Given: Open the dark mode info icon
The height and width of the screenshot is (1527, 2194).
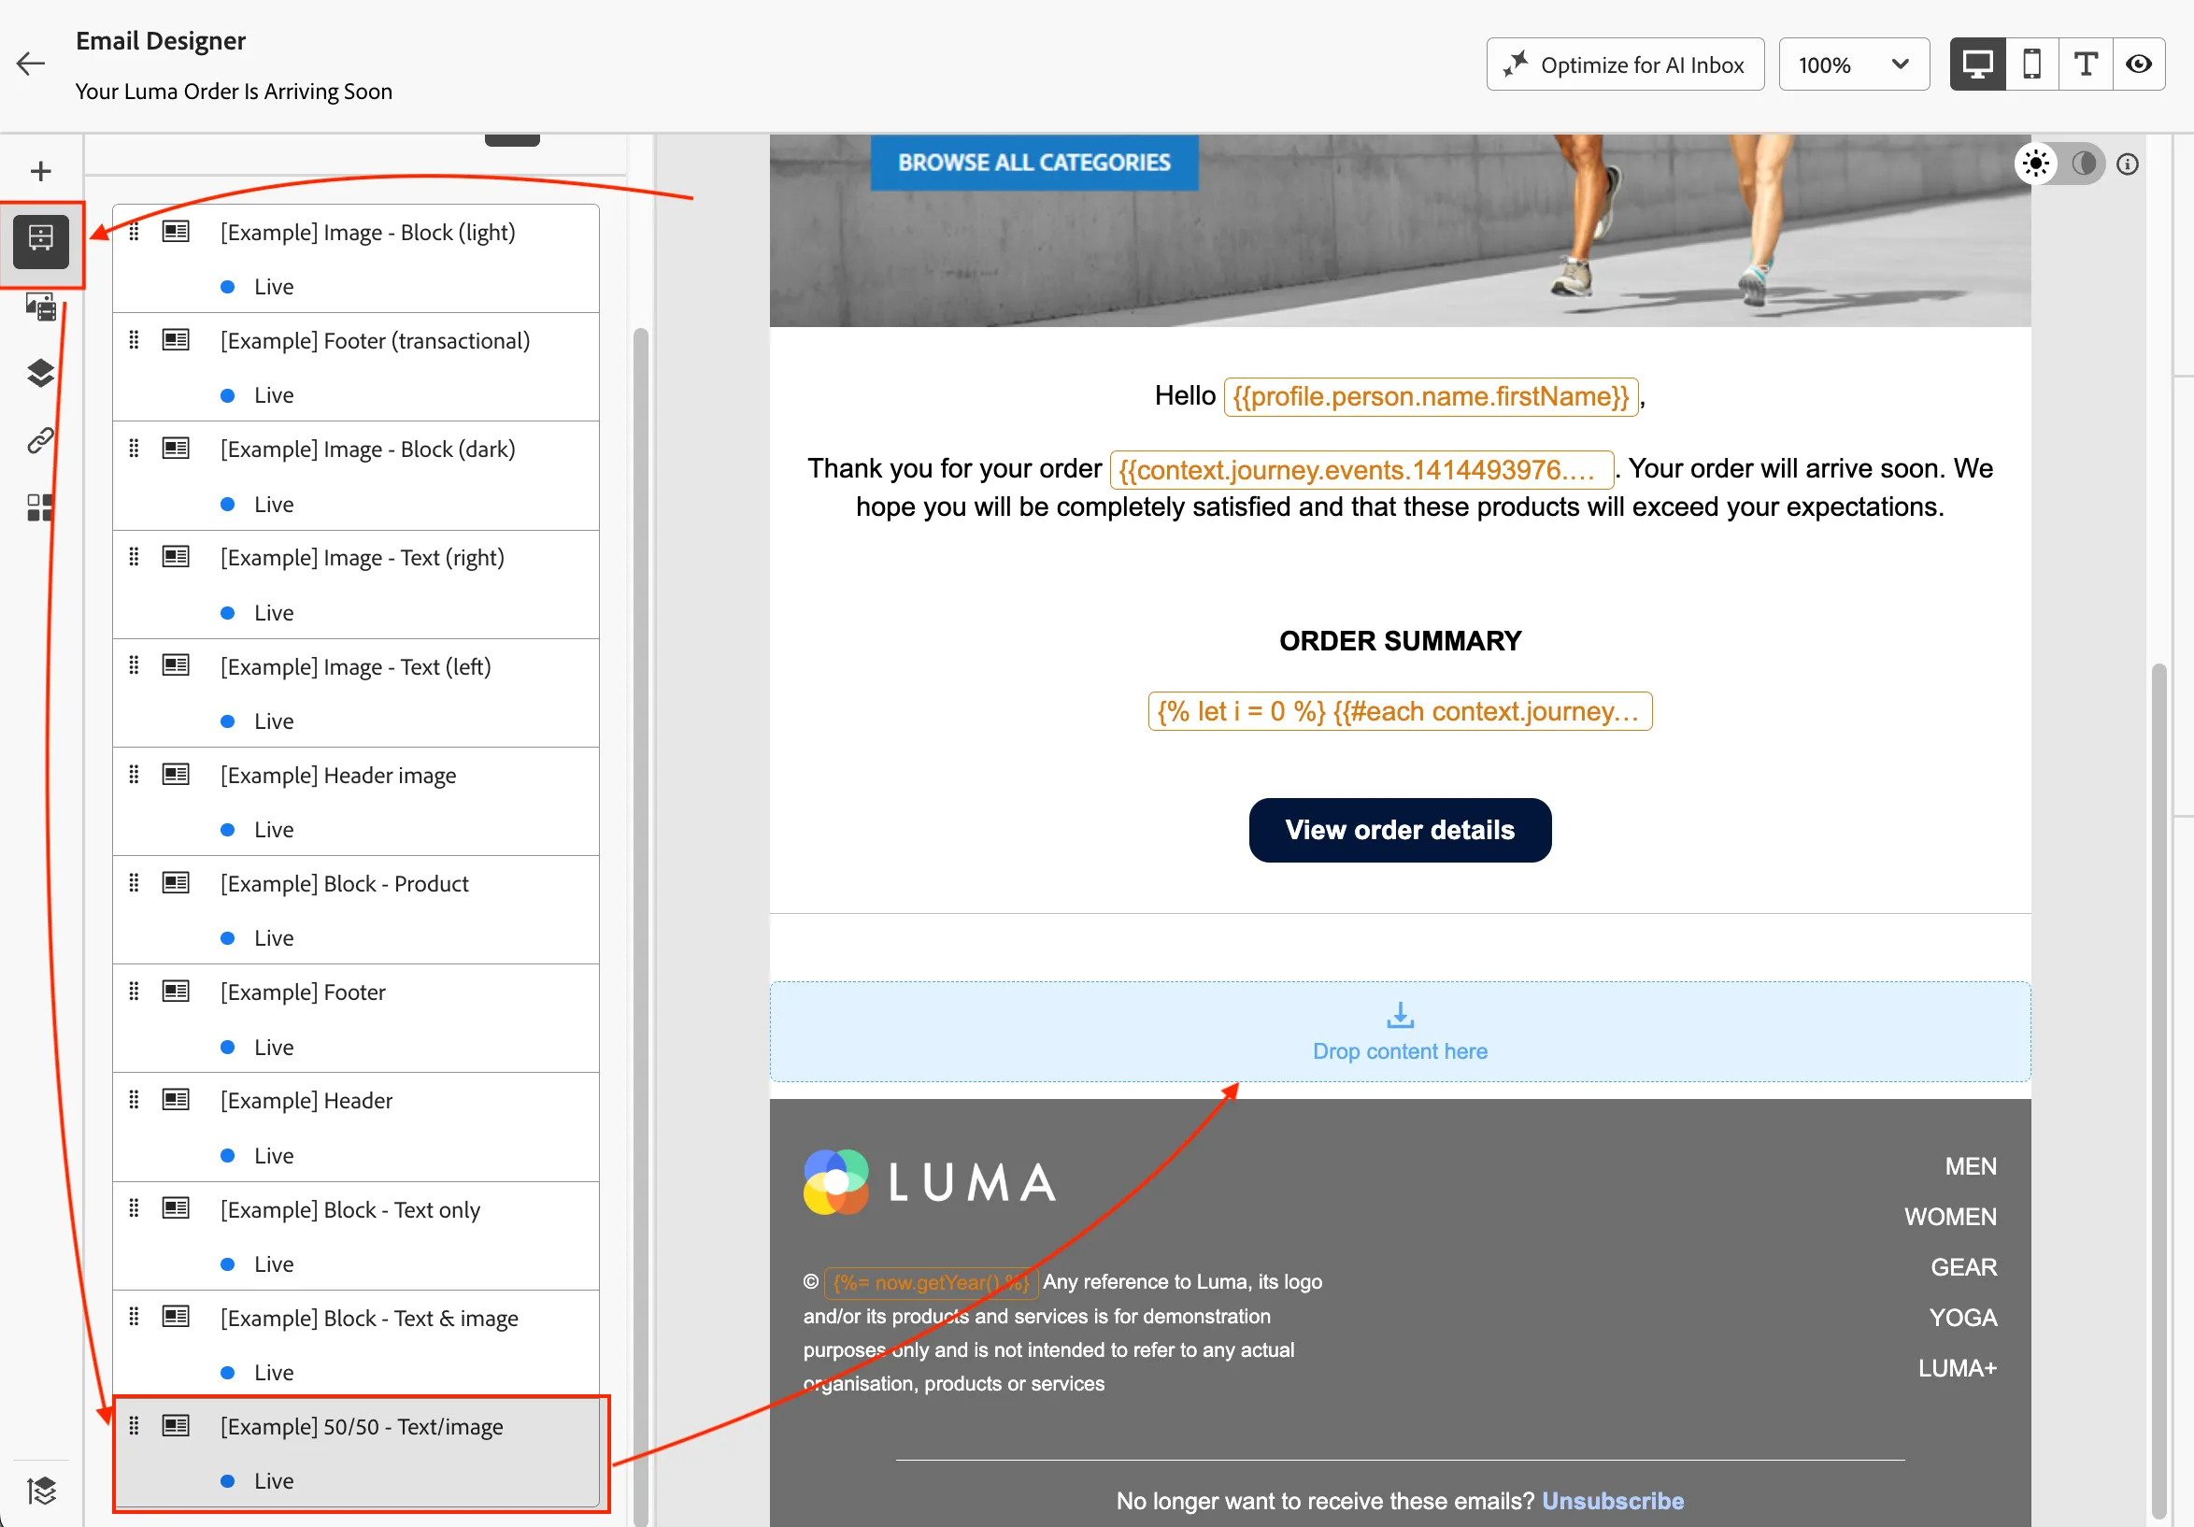Looking at the screenshot, I should tap(2127, 164).
